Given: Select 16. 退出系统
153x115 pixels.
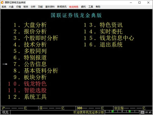Looking at the screenshot, I should pos(103,45).
